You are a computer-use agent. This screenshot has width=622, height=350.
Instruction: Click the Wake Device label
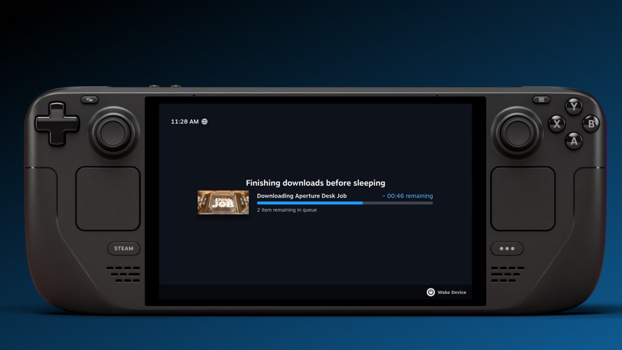[452, 292]
